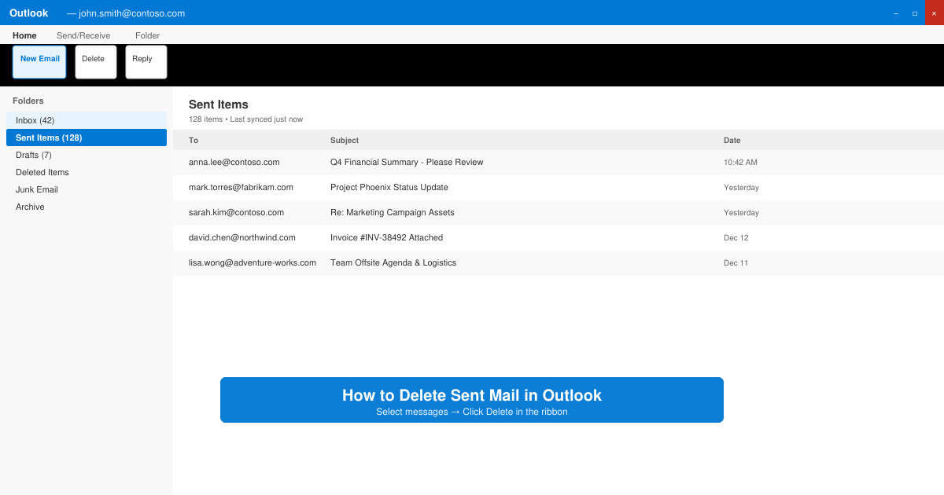Click the Dec 11 date cell
Viewport: 944px width, 495px height.
pos(736,263)
